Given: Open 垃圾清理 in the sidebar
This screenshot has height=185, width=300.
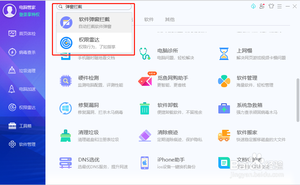Looking at the screenshot, I should pos(22,71).
